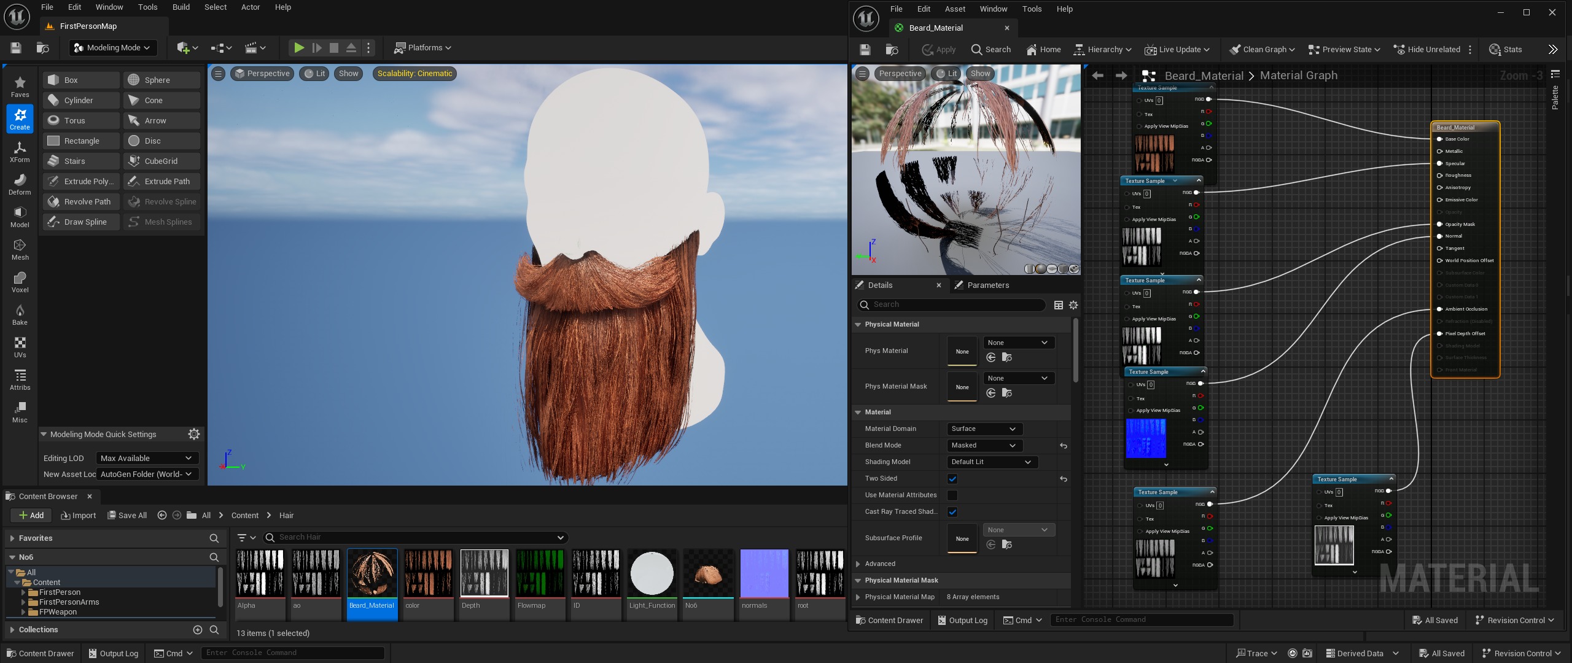Click the Import button

tap(79, 515)
